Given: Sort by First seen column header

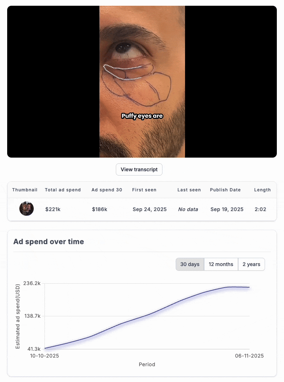Looking at the screenshot, I should pos(144,190).
